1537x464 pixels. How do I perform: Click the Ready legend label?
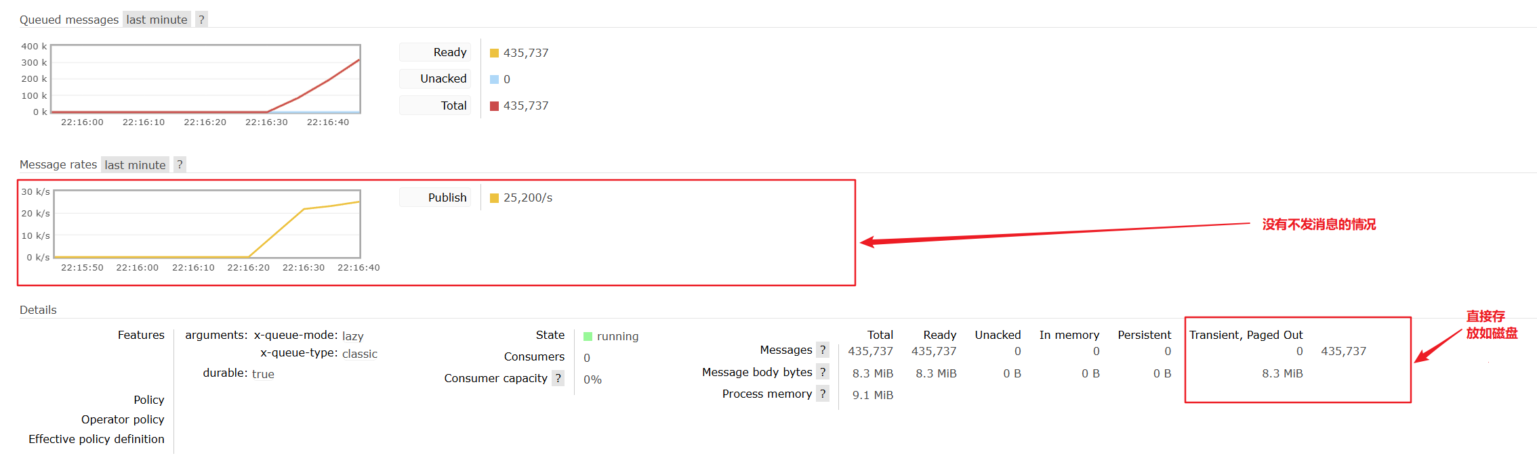coord(449,52)
